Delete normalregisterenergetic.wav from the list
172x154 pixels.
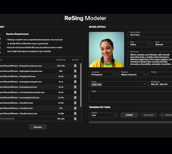[x=75, y=92]
